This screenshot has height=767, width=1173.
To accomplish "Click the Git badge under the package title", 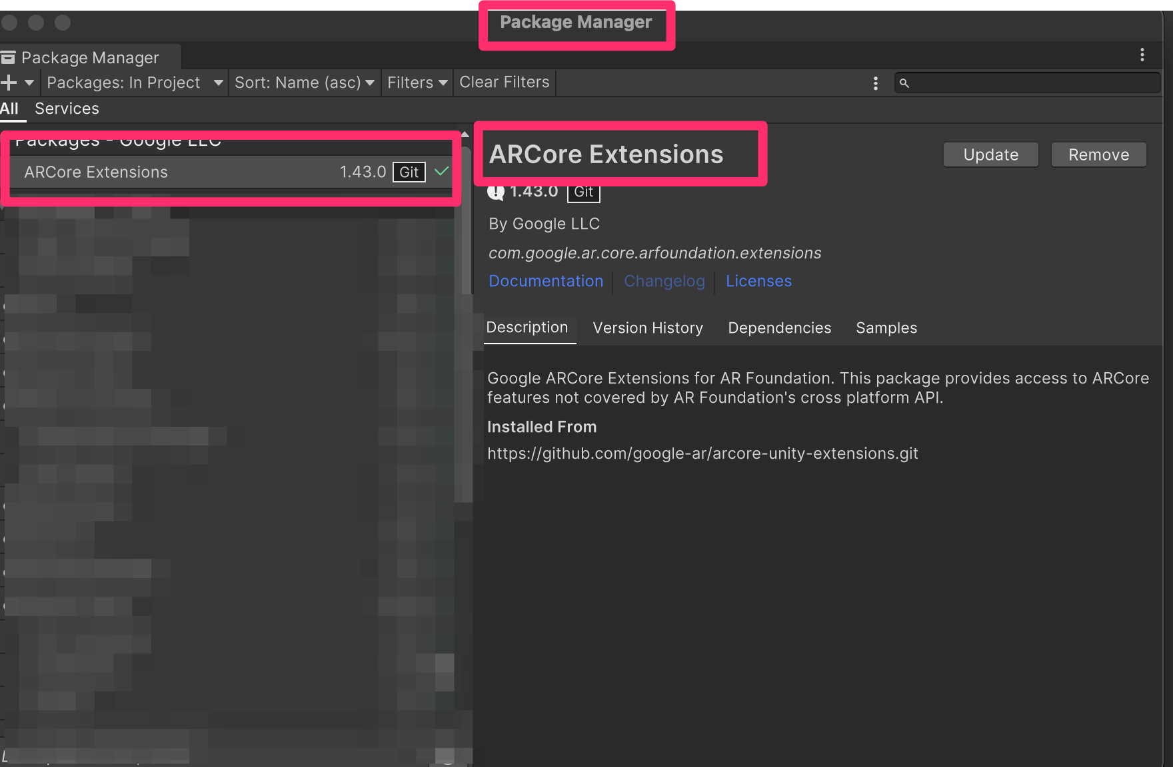I will (x=583, y=192).
